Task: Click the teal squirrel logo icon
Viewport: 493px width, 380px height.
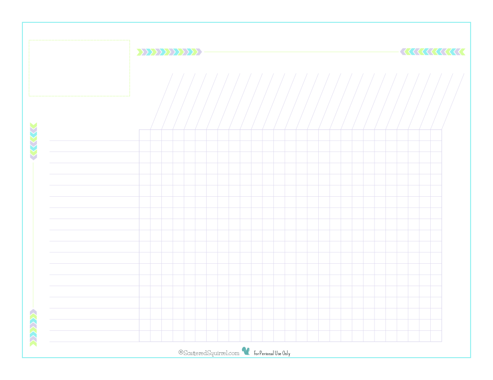Action: [x=246, y=351]
